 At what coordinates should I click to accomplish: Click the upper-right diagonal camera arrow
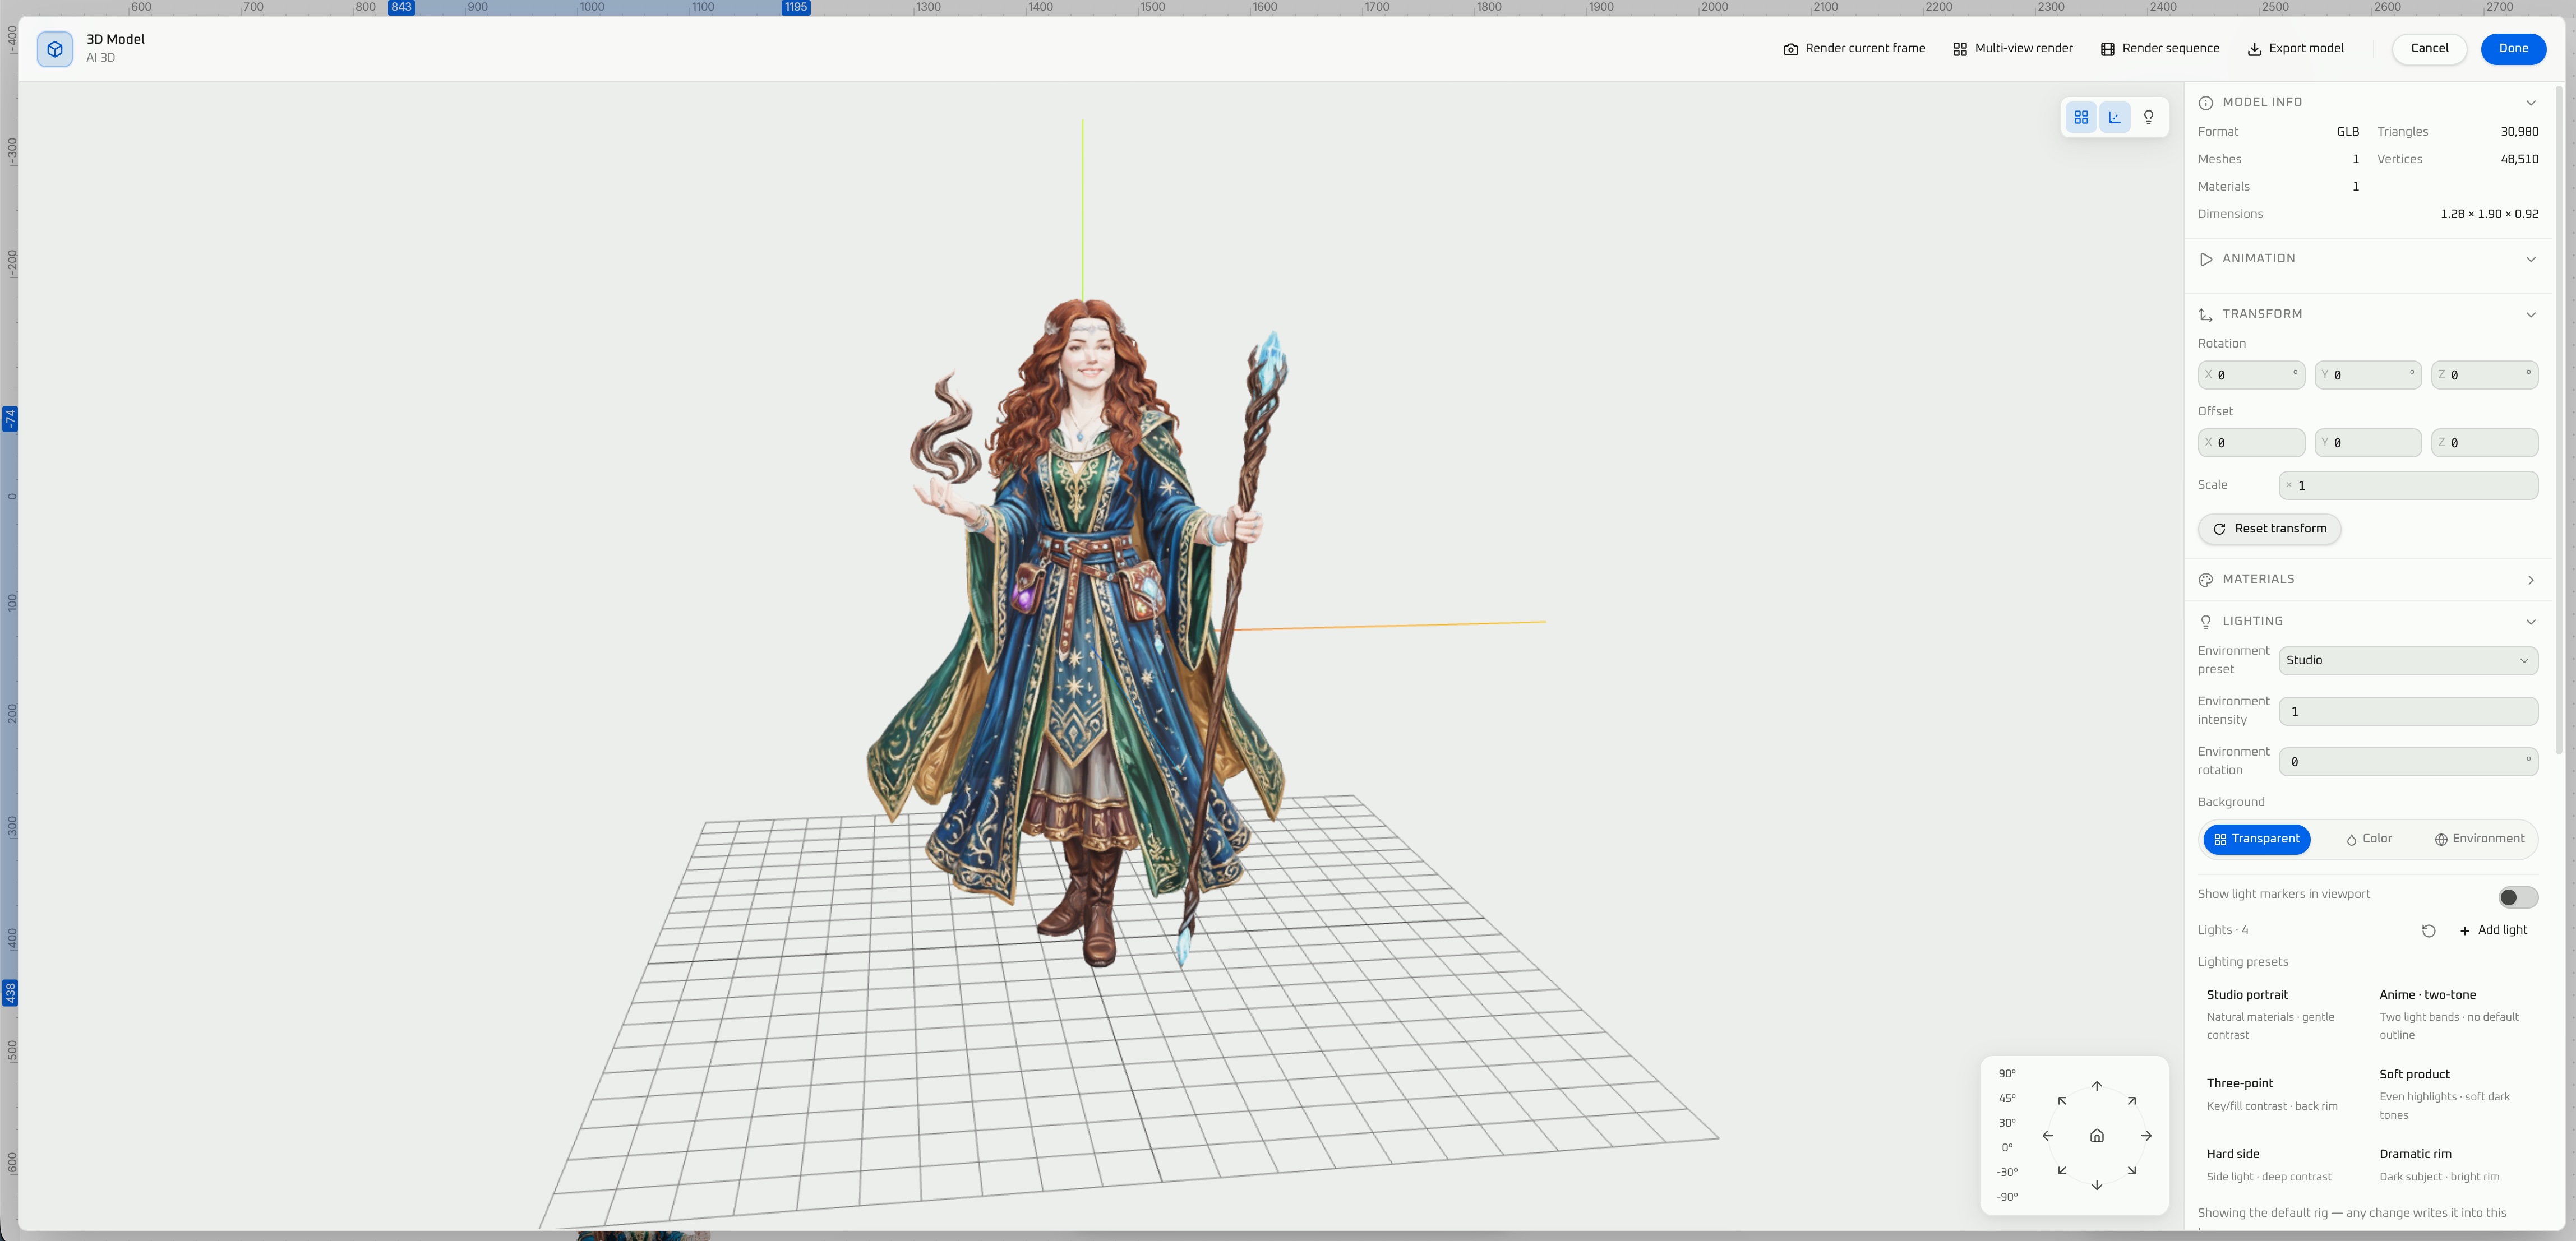click(x=2132, y=1101)
